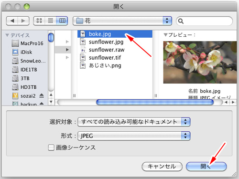Select iDisk in the sidebar
239x179 pixels.
[22, 52]
